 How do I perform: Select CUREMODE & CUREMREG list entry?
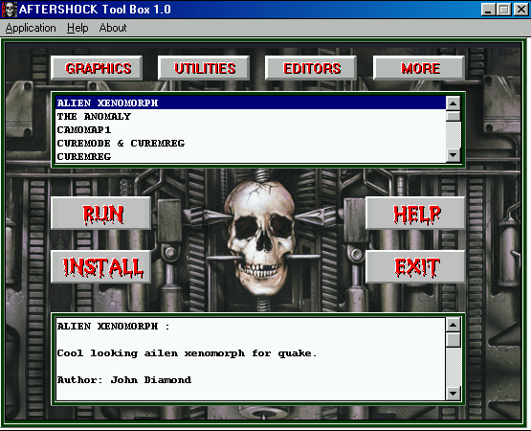251,143
